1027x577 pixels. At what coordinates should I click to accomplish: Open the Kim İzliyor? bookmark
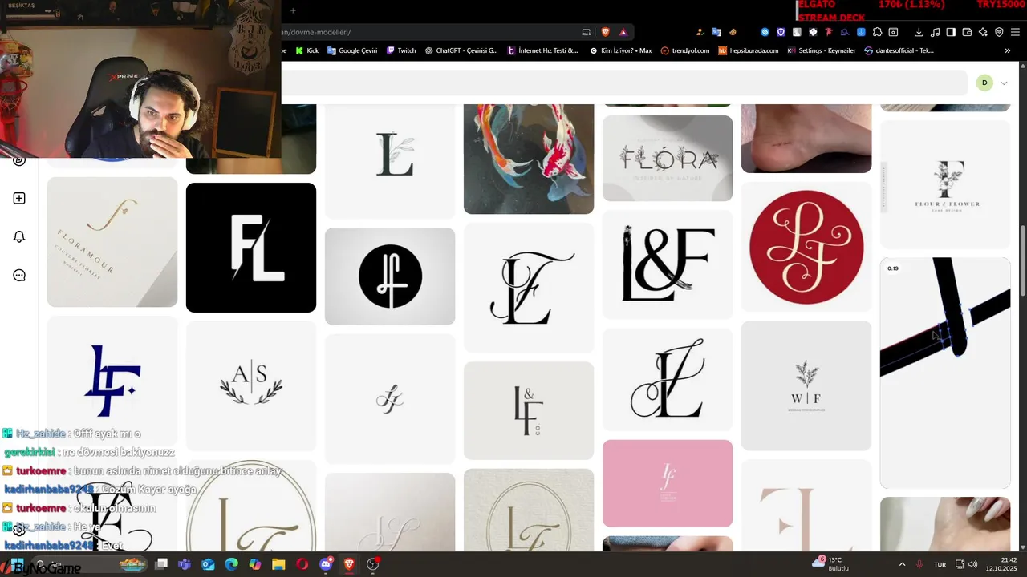click(x=620, y=50)
